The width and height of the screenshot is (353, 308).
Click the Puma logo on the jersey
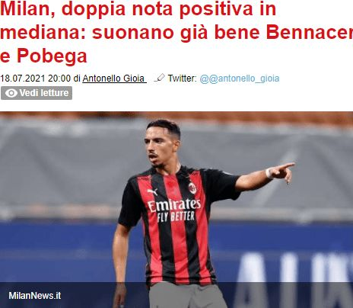(152, 192)
